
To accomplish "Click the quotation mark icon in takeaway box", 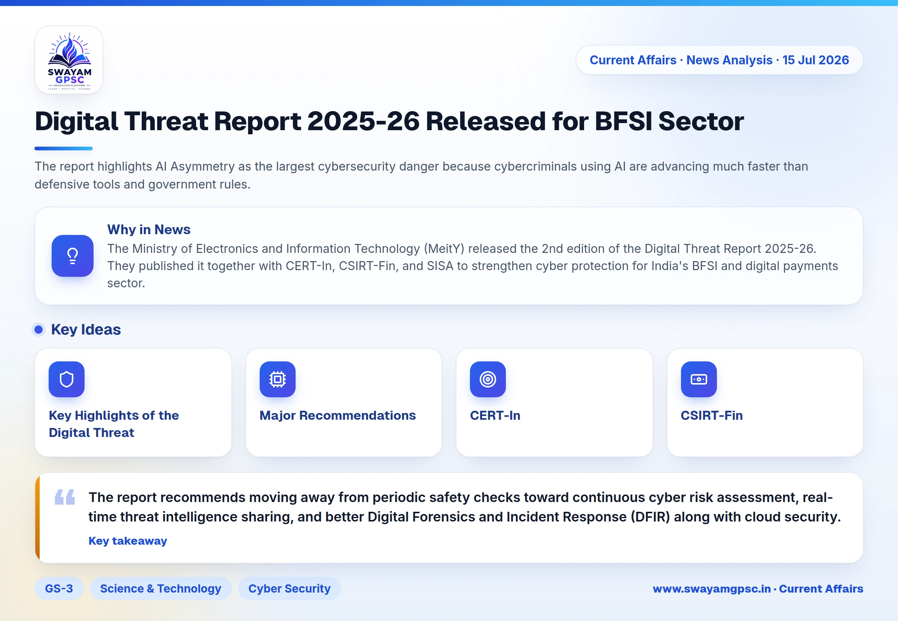I will click(65, 497).
